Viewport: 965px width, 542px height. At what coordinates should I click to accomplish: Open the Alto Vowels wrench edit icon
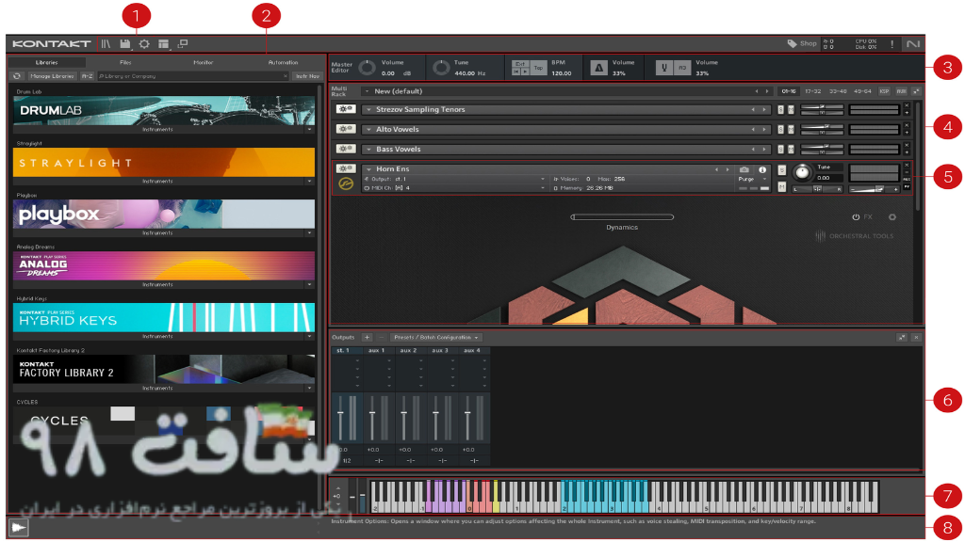(x=346, y=129)
